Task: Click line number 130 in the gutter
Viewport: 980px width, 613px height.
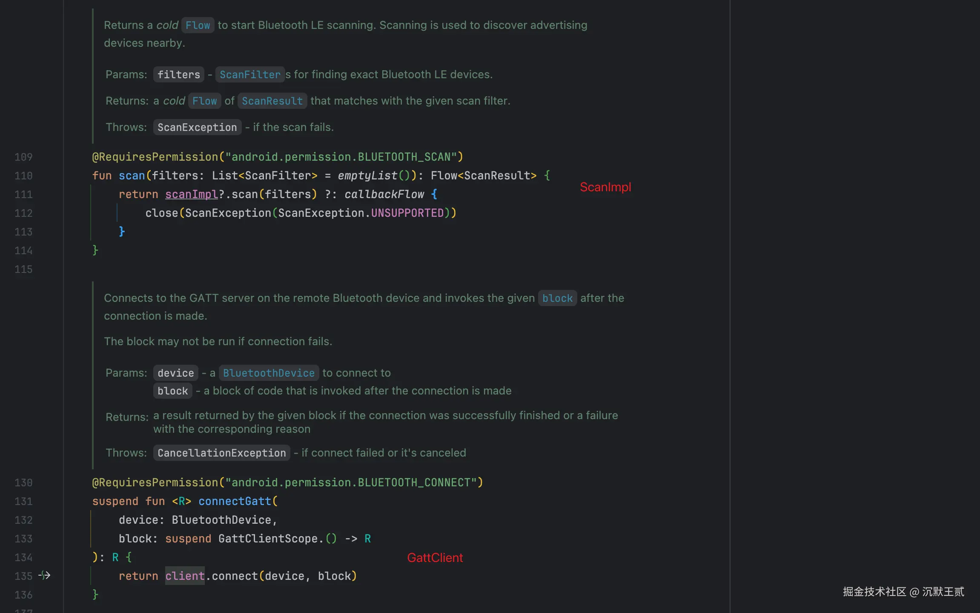Action: pos(23,483)
